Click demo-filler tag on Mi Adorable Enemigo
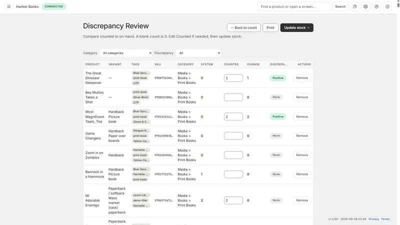 point(140,200)
